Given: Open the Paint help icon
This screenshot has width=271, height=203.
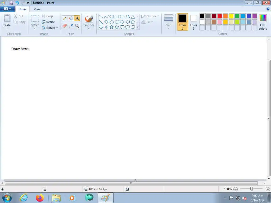Looking at the screenshot, I should 268,9.
